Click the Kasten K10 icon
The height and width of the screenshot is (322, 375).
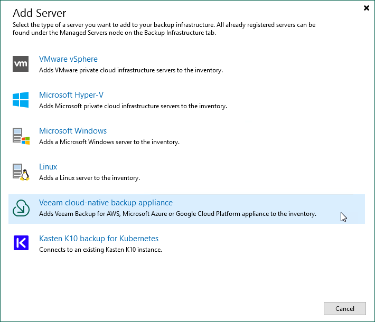pos(21,243)
